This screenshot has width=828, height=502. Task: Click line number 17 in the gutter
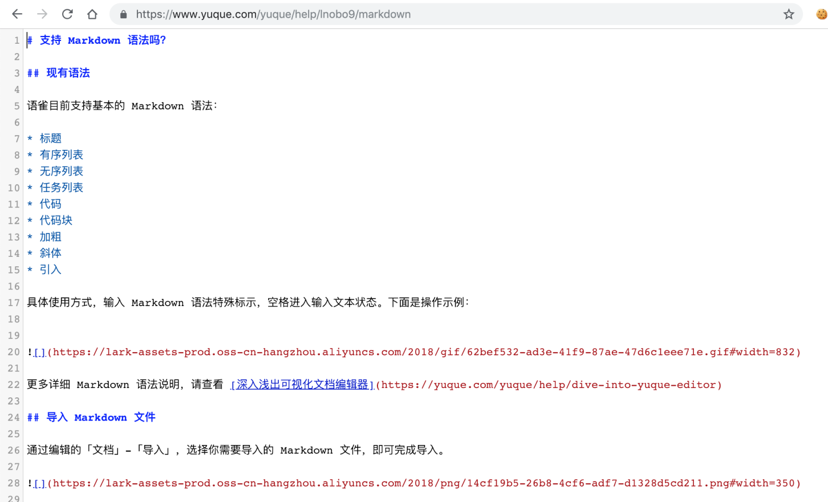[x=14, y=303]
